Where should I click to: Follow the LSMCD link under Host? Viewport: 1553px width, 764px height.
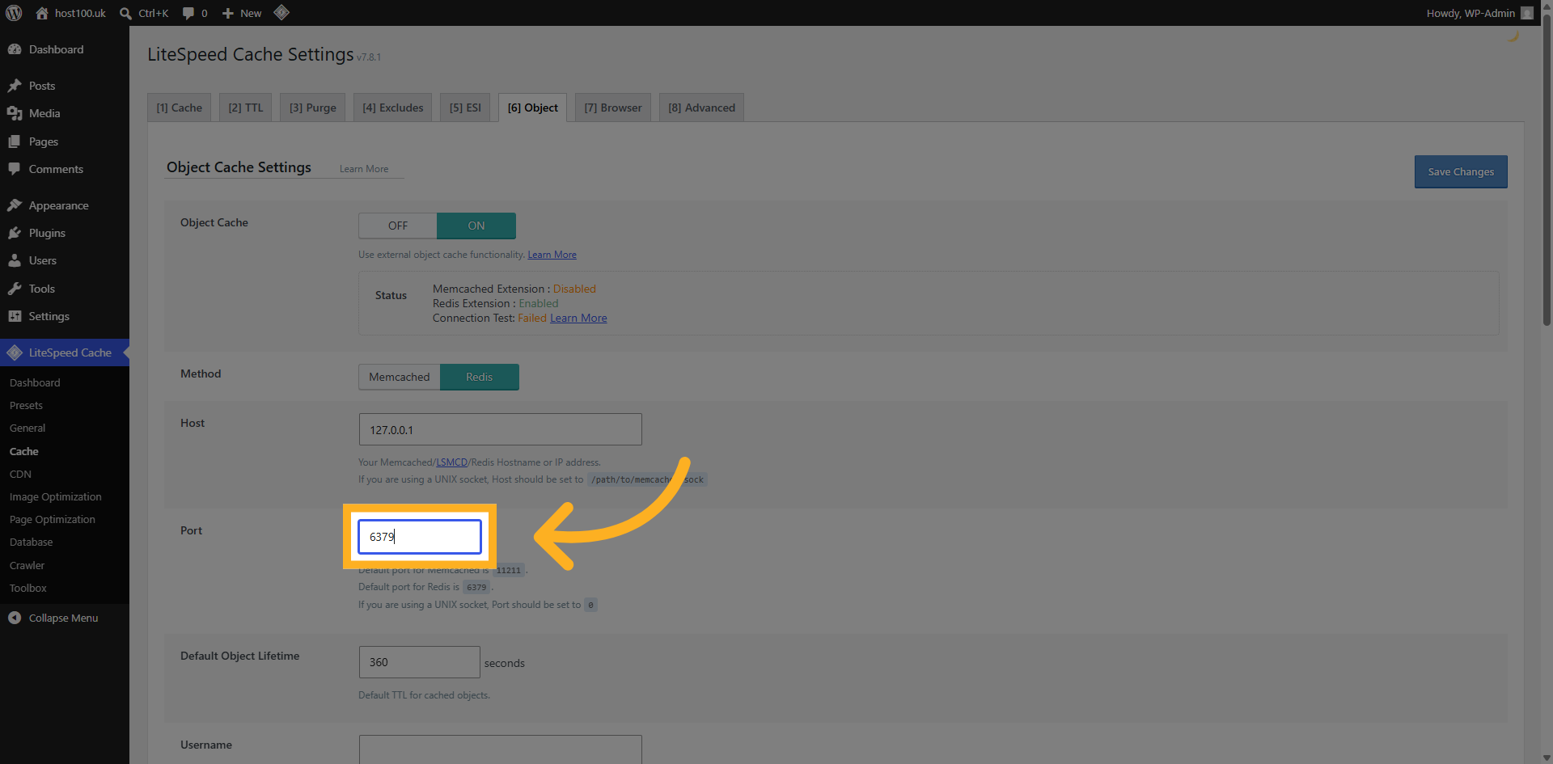[x=452, y=462]
